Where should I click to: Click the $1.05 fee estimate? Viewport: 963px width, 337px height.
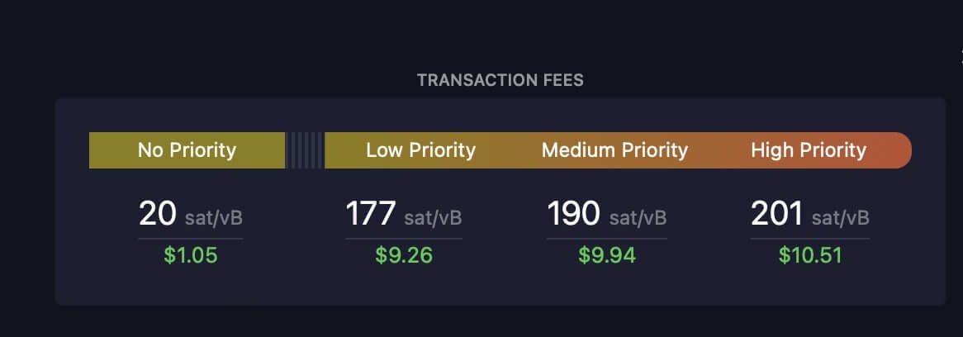coord(191,255)
